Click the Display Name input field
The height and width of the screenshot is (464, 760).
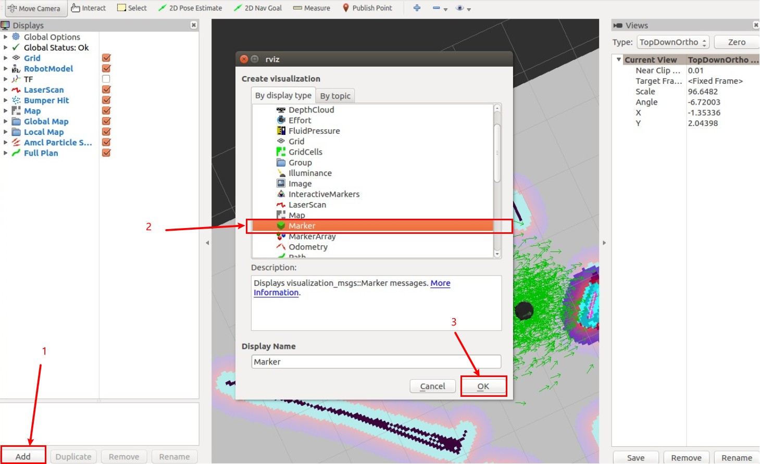(x=376, y=361)
